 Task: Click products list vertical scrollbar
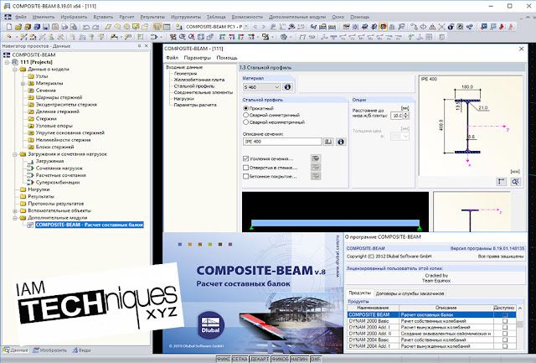tap(520, 327)
